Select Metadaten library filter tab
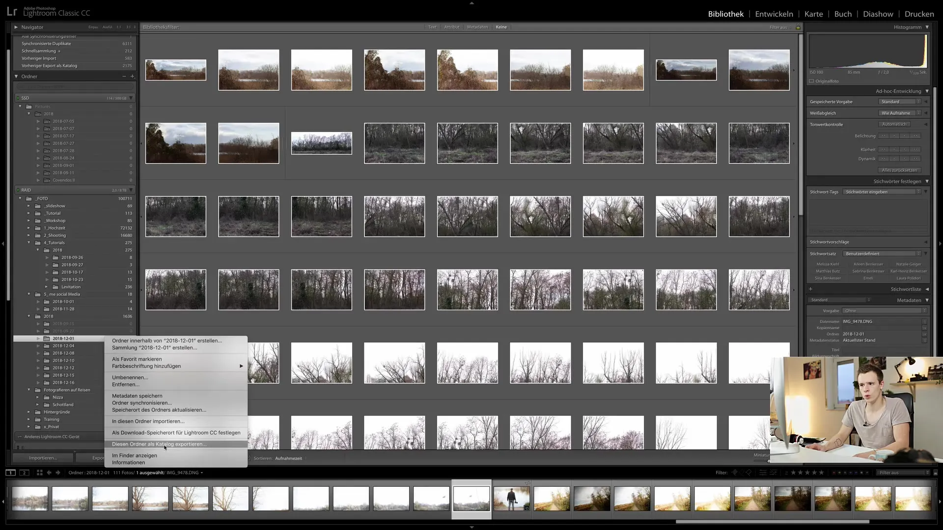Viewport: 943px width, 530px height. coord(477,27)
